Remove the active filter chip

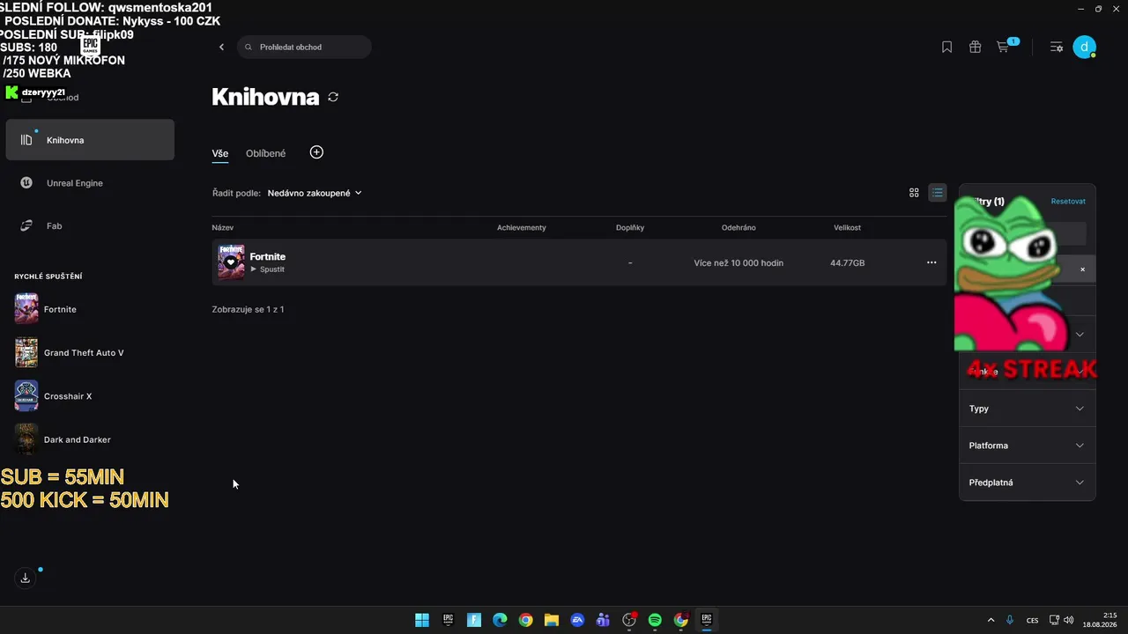pos(1083,269)
